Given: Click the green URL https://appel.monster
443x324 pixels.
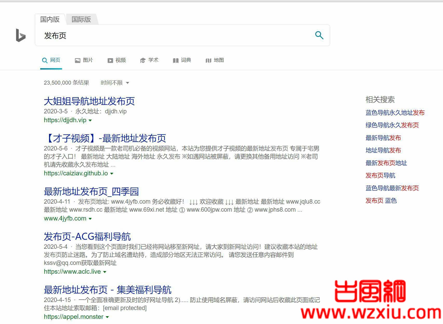Looking at the screenshot, I should coord(73,317).
